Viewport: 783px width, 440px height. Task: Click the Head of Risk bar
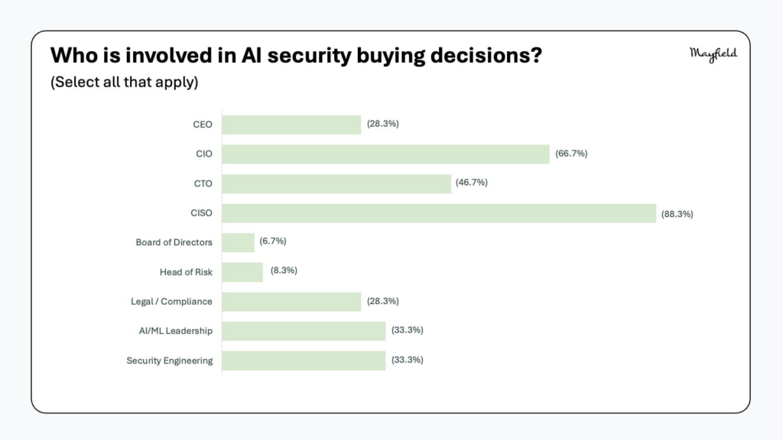coord(242,273)
